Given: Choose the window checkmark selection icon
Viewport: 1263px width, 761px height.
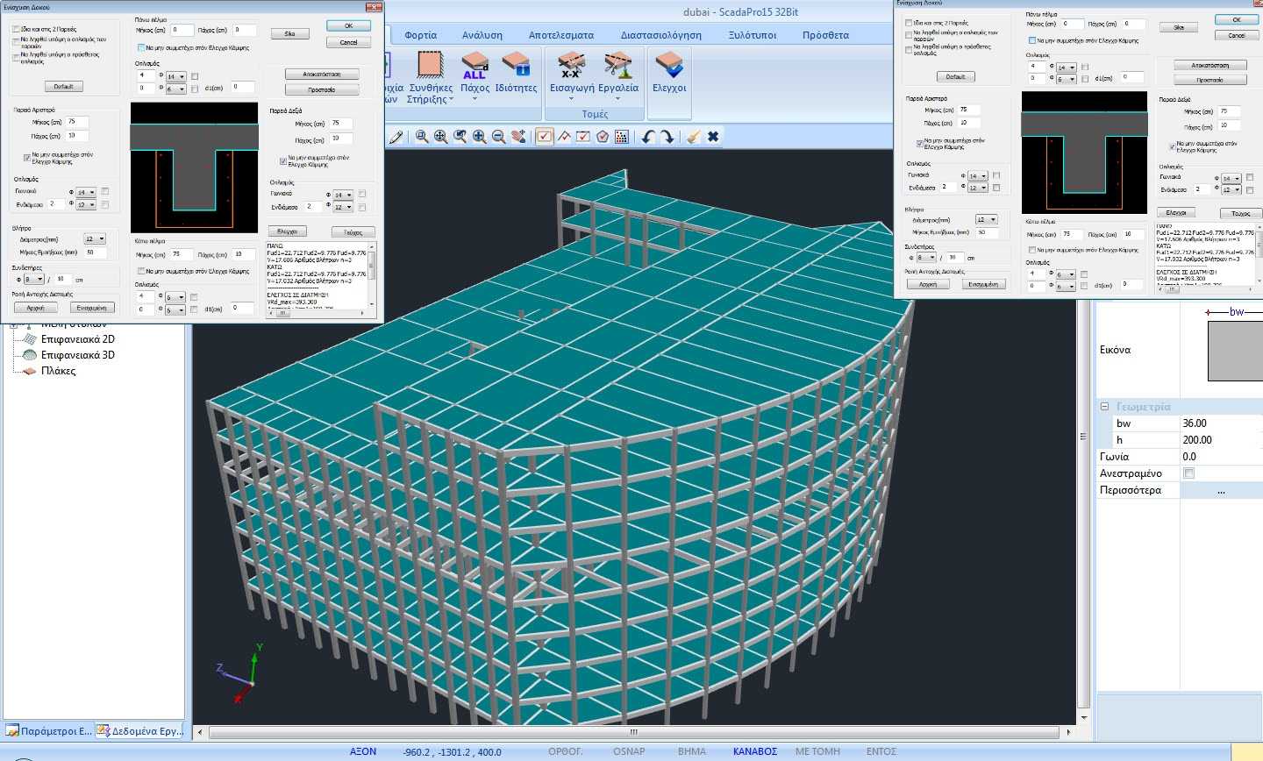Looking at the screenshot, I should click(583, 137).
